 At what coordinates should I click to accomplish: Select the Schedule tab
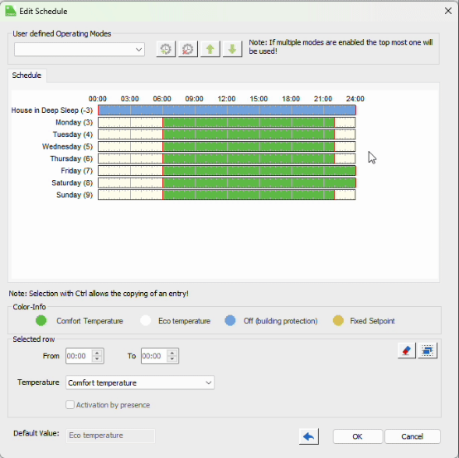pyautogui.click(x=27, y=76)
